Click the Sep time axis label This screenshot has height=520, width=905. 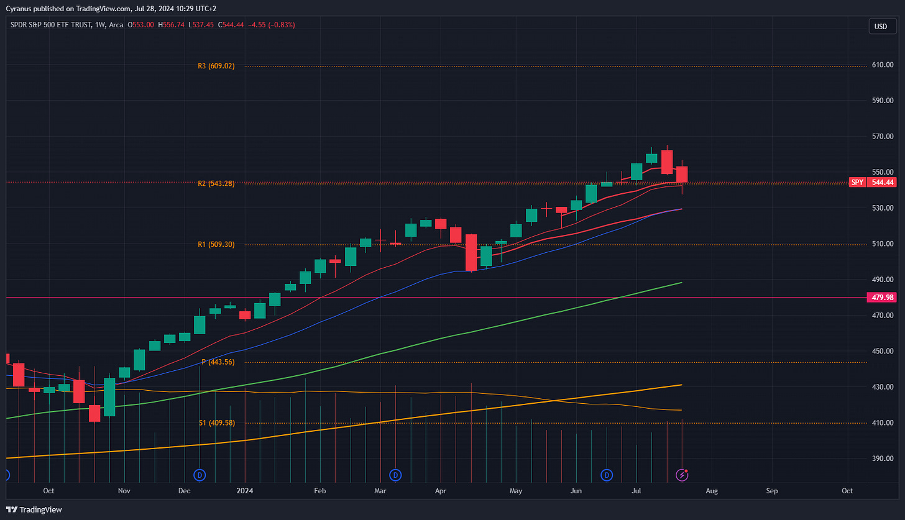click(772, 490)
